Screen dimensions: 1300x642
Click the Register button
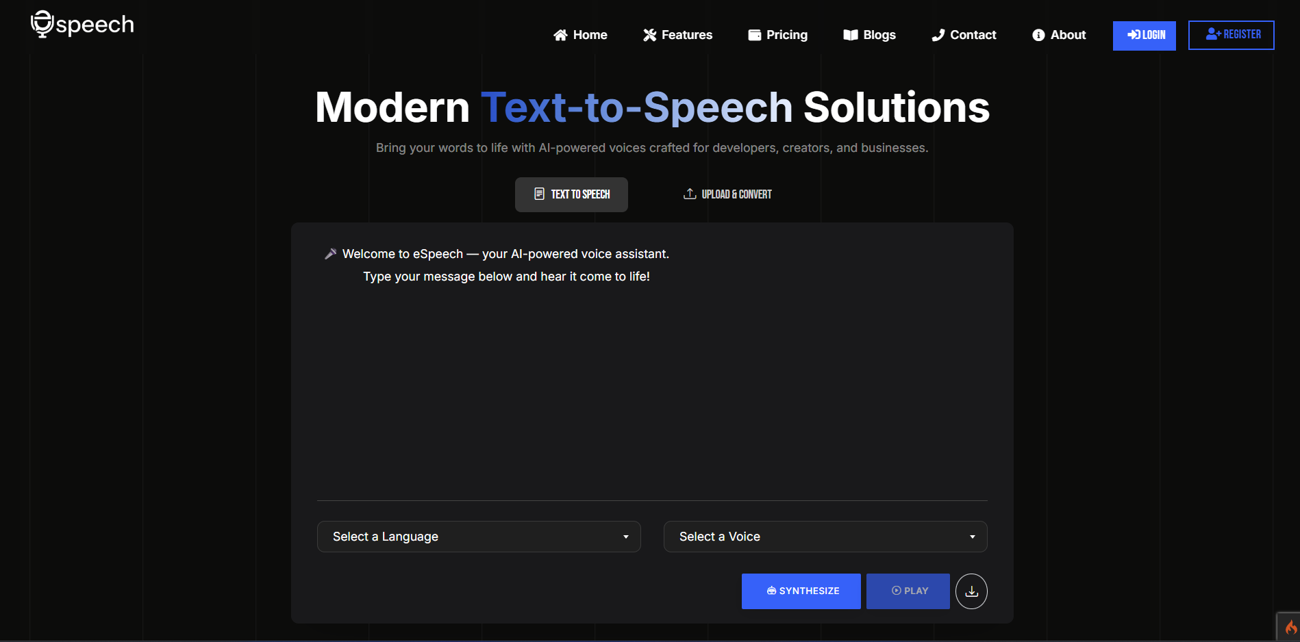pos(1231,35)
